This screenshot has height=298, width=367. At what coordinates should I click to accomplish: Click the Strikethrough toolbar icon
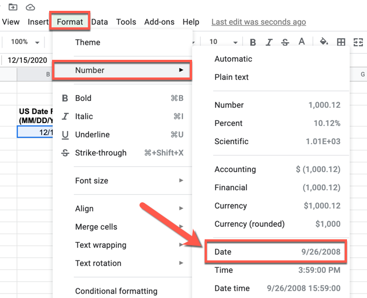click(285, 42)
